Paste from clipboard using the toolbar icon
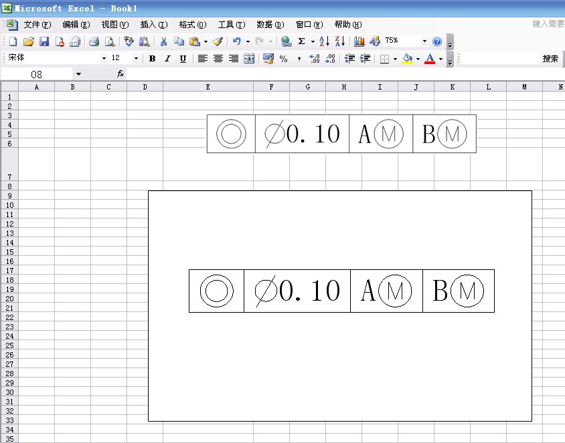 click(x=195, y=41)
